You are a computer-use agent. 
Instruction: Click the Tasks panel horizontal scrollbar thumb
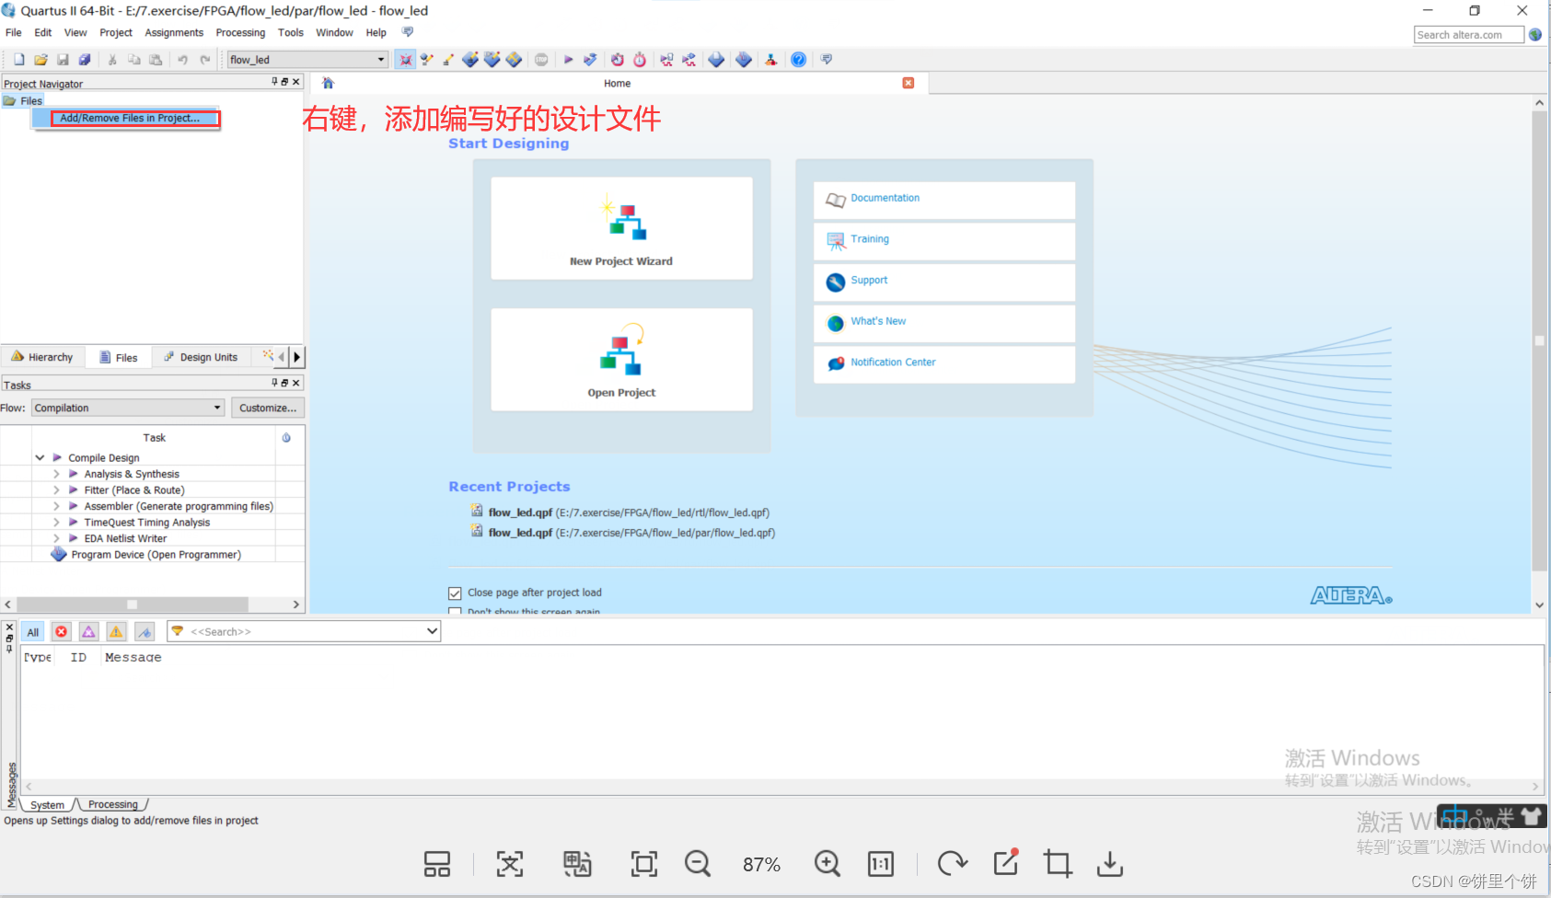click(x=132, y=604)
